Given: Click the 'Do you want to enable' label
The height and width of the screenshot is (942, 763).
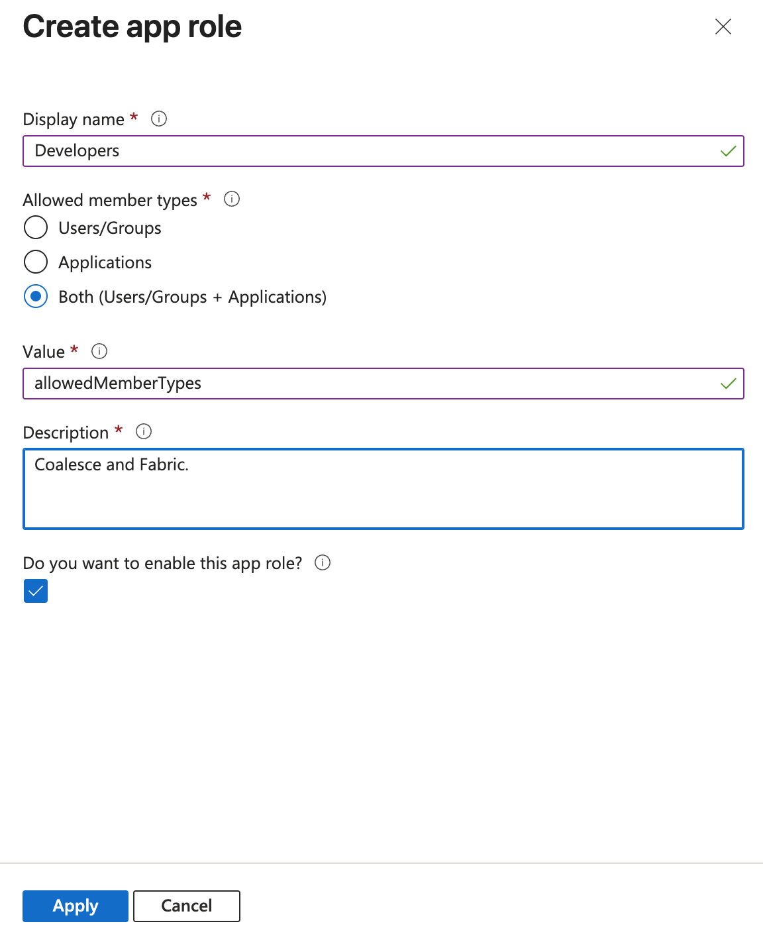Looking at the screenshot, I should click(162, 563).
